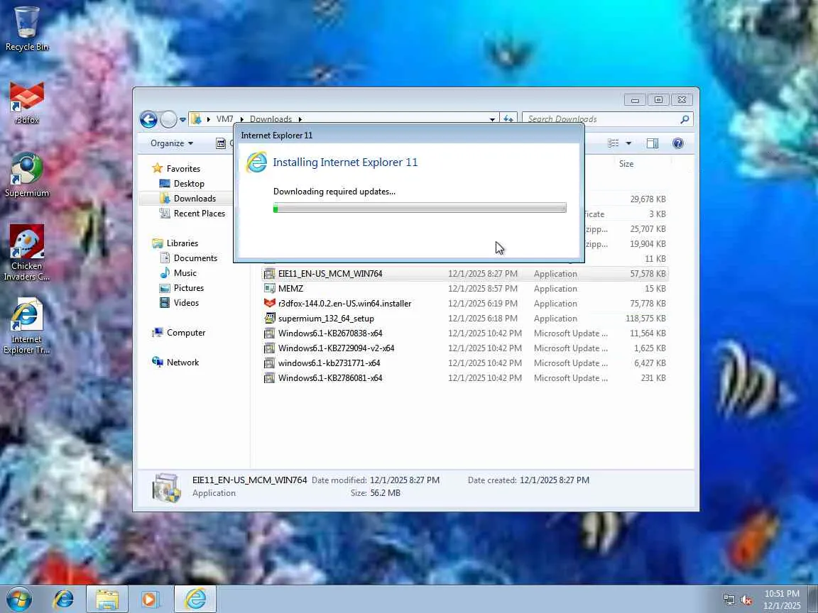The image size is (818, 613).
Task: Select Computer in the navigation pane
Action: 186,333
